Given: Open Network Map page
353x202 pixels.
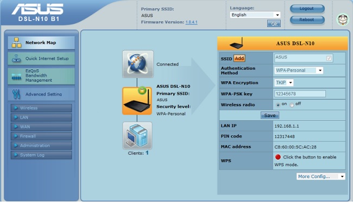Looking at the screenshot, I should pos(41,43).
